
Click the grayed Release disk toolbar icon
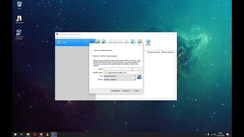(x=126, y=41)
